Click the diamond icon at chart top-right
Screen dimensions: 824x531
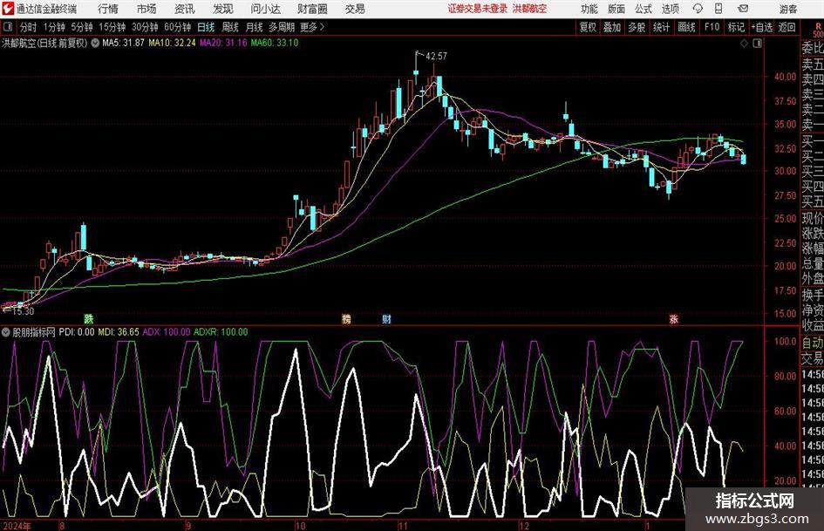pyautogui.click(x=744, y=43)
